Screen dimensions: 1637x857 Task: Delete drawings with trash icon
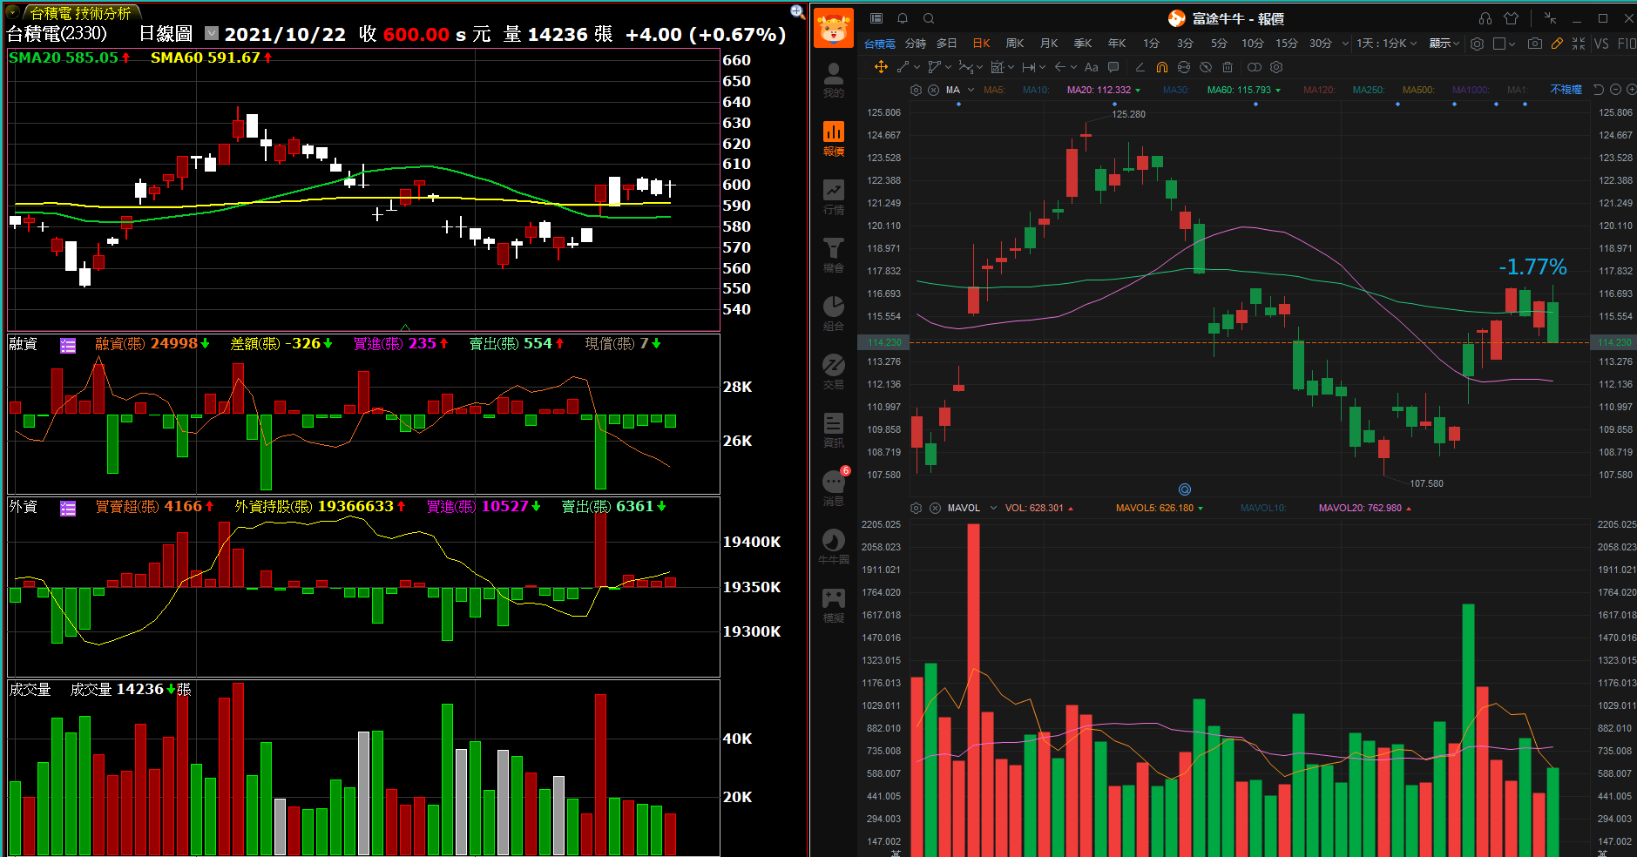tap(1228, 67)
